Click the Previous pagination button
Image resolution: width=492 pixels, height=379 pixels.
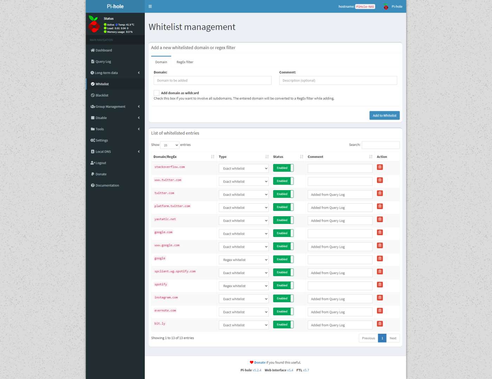(368, 338)
